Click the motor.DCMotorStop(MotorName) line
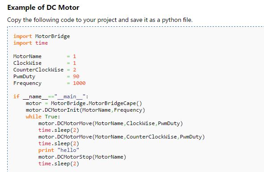Viewport: 264px width, 172px height. (82, 157)
